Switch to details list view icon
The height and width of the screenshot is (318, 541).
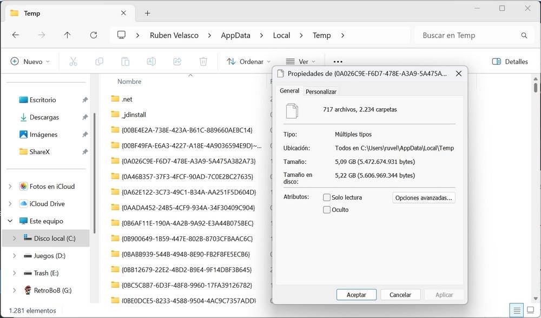pyautogui.click(x=517, y=310)
